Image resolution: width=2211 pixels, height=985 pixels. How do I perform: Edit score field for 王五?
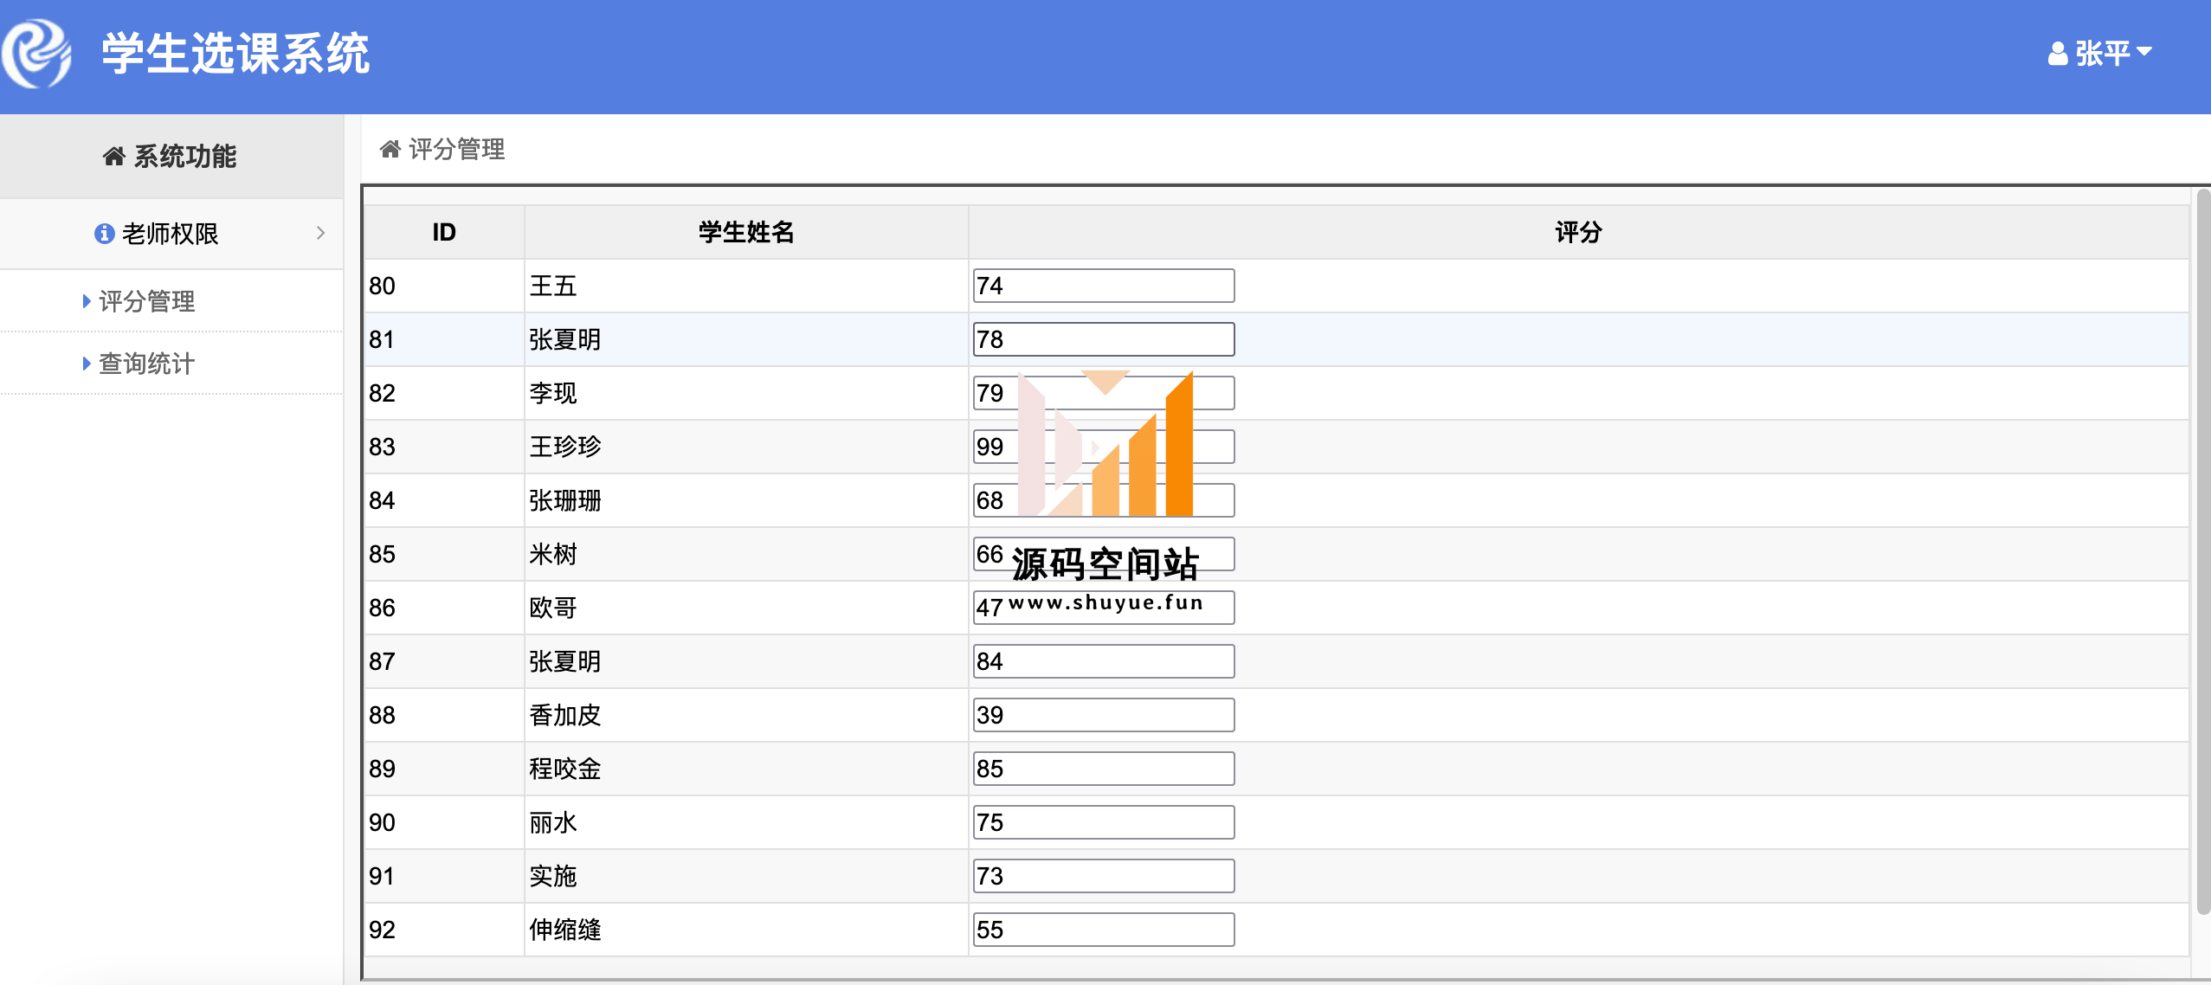click(1104, 286)
